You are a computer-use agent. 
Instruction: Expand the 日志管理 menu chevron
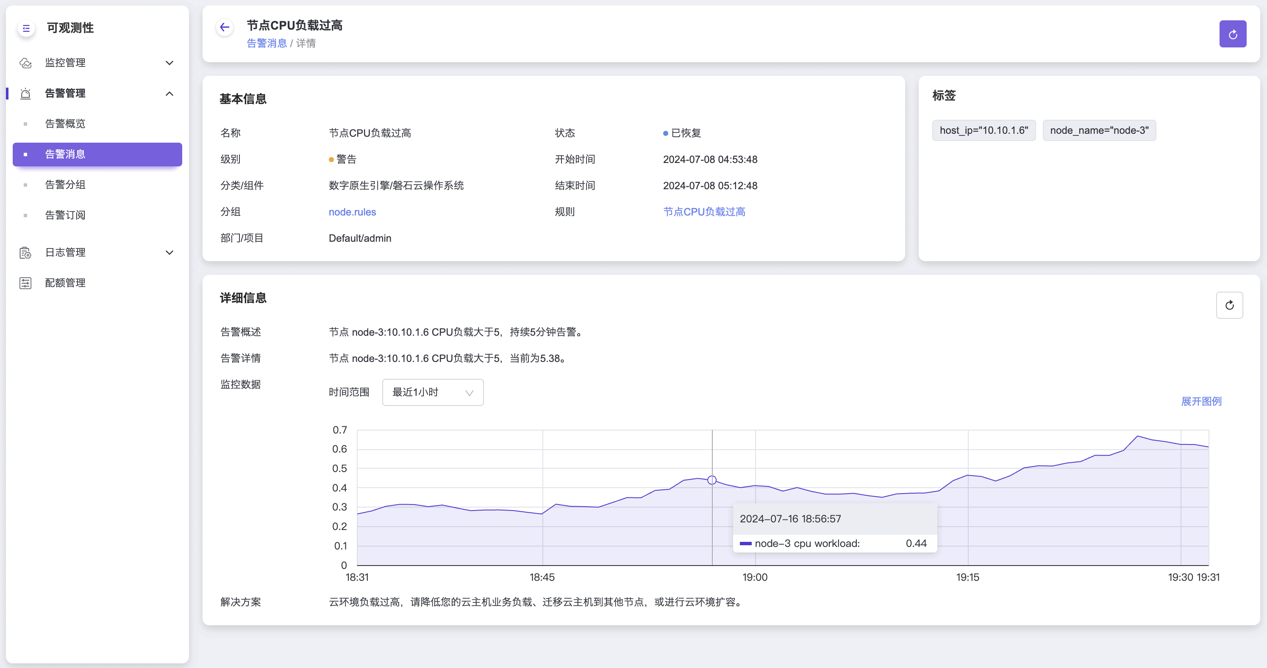(169, 252)
